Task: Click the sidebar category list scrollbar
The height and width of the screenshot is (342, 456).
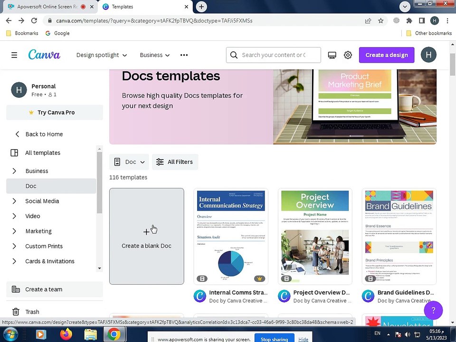Action: coord(99,182)
